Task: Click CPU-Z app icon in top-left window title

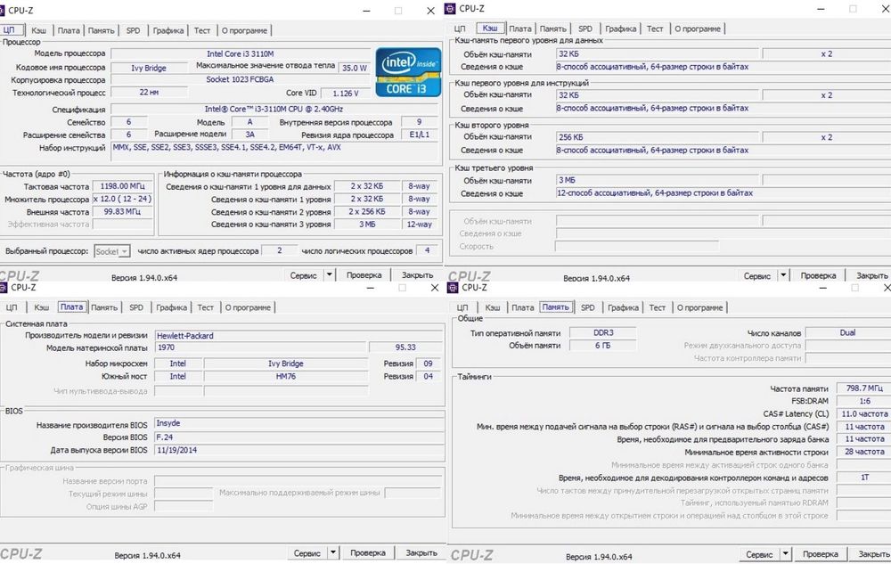Action: 2,10
